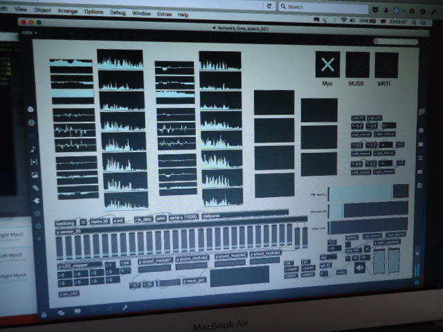Click the large dark panel beside p wave_gen

(239, 277)
